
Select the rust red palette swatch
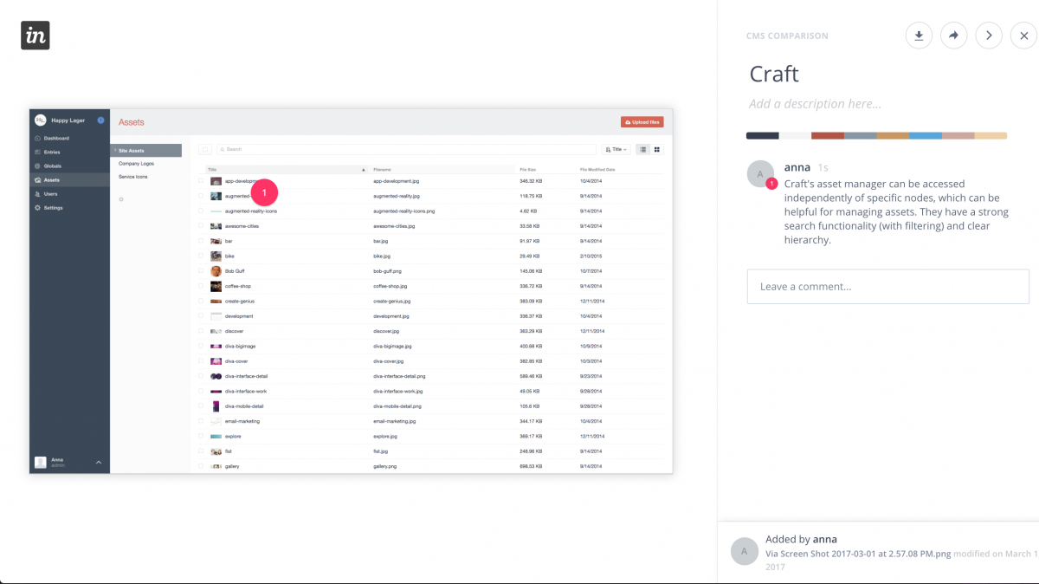(828, 136)
